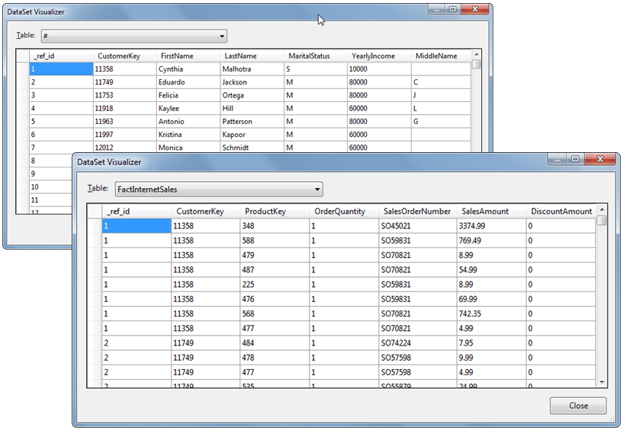Select the first name cell Felicia
The image size is (626, 433).
pos(188,95)
